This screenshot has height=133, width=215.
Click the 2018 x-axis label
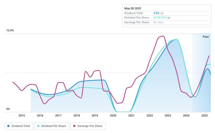point(77,115)
